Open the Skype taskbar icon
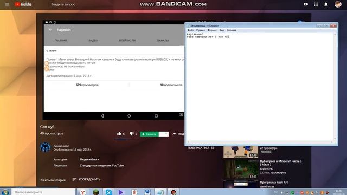 click(108, 192)
